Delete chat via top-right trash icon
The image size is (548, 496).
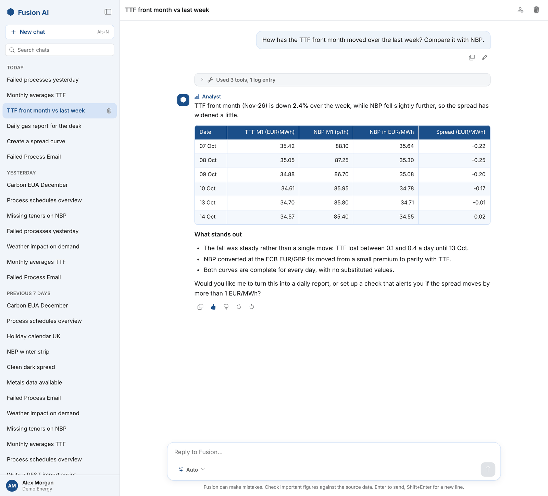(x=536, y=10)
